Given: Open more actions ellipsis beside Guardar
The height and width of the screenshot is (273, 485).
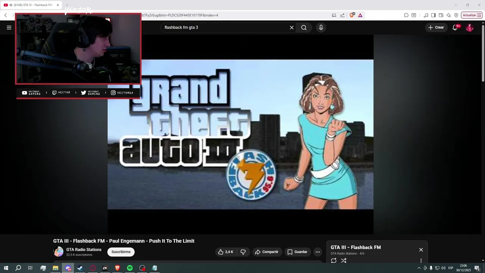Looking at the screenshot, I should click(318, 252).
